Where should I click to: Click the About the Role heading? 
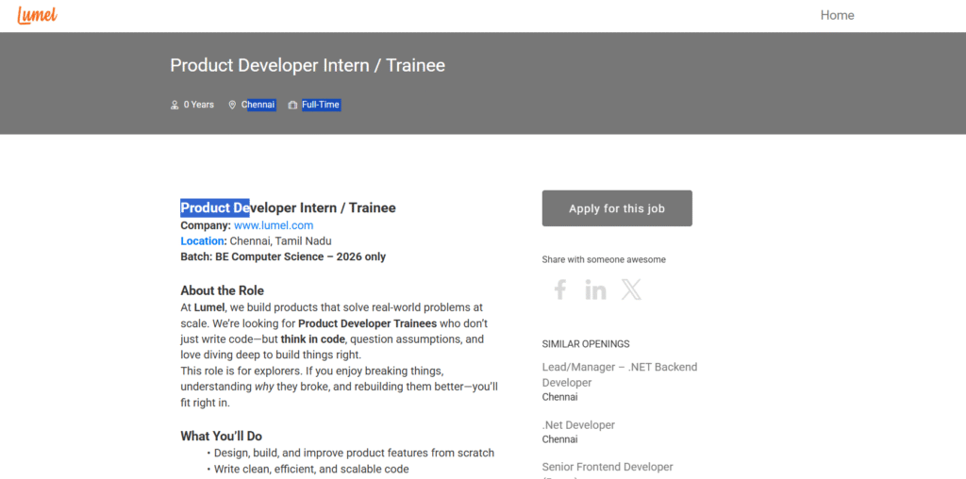point(222,290)
